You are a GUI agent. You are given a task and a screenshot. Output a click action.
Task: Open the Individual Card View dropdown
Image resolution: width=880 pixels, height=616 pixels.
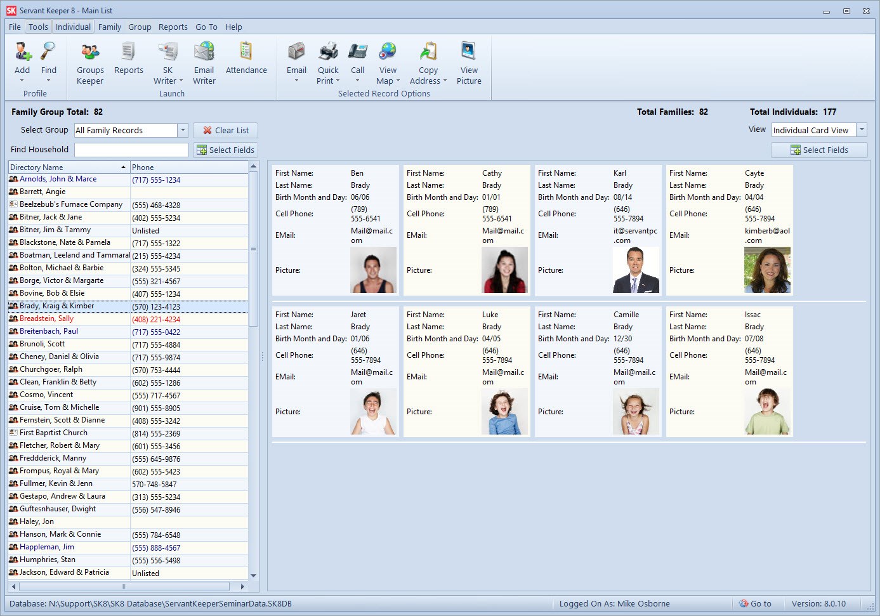click(x=862, y=130)
